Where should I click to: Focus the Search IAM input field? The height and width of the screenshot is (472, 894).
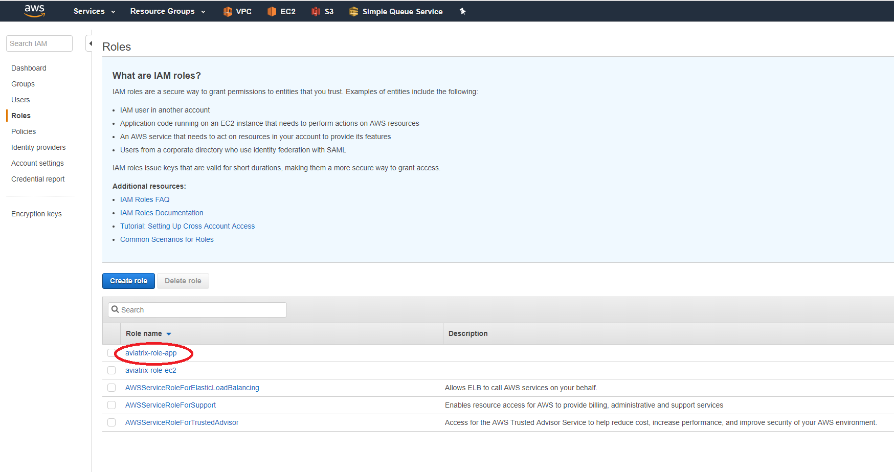point(39,43)
